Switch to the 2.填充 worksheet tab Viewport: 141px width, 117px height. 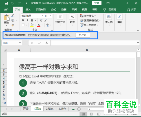pyautogui.click(x=50, y=109)
